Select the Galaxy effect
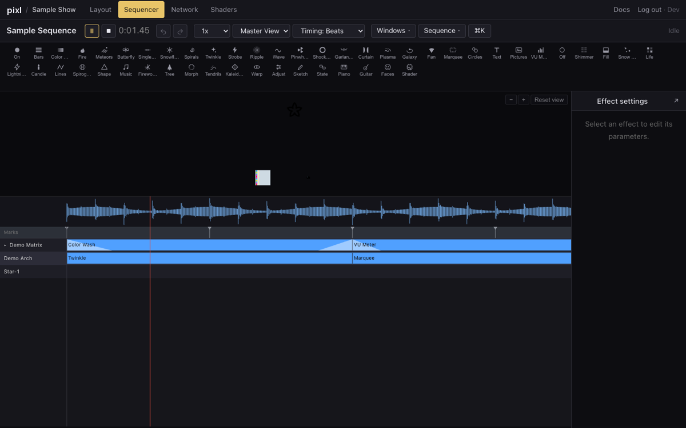The width and height of the screenshot is (686, 428). coord(409,53)
